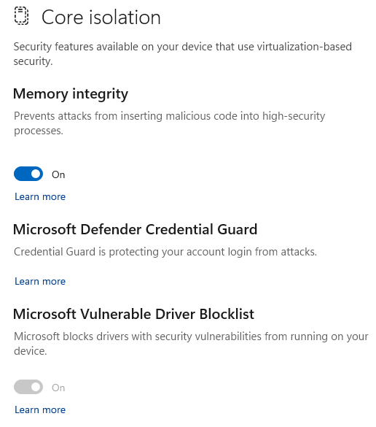Click the virtualization-based security description text
This screenshot has width=376, height=427.
[182, 54]
